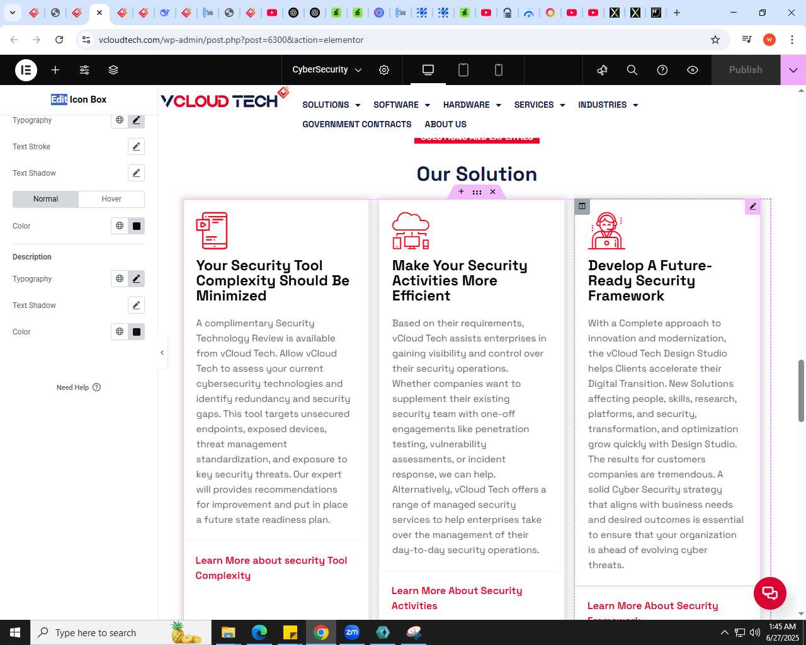This screenshot has width=806, height=645.
Task: Open global colors globe for title Color
Action: point(120,226)
